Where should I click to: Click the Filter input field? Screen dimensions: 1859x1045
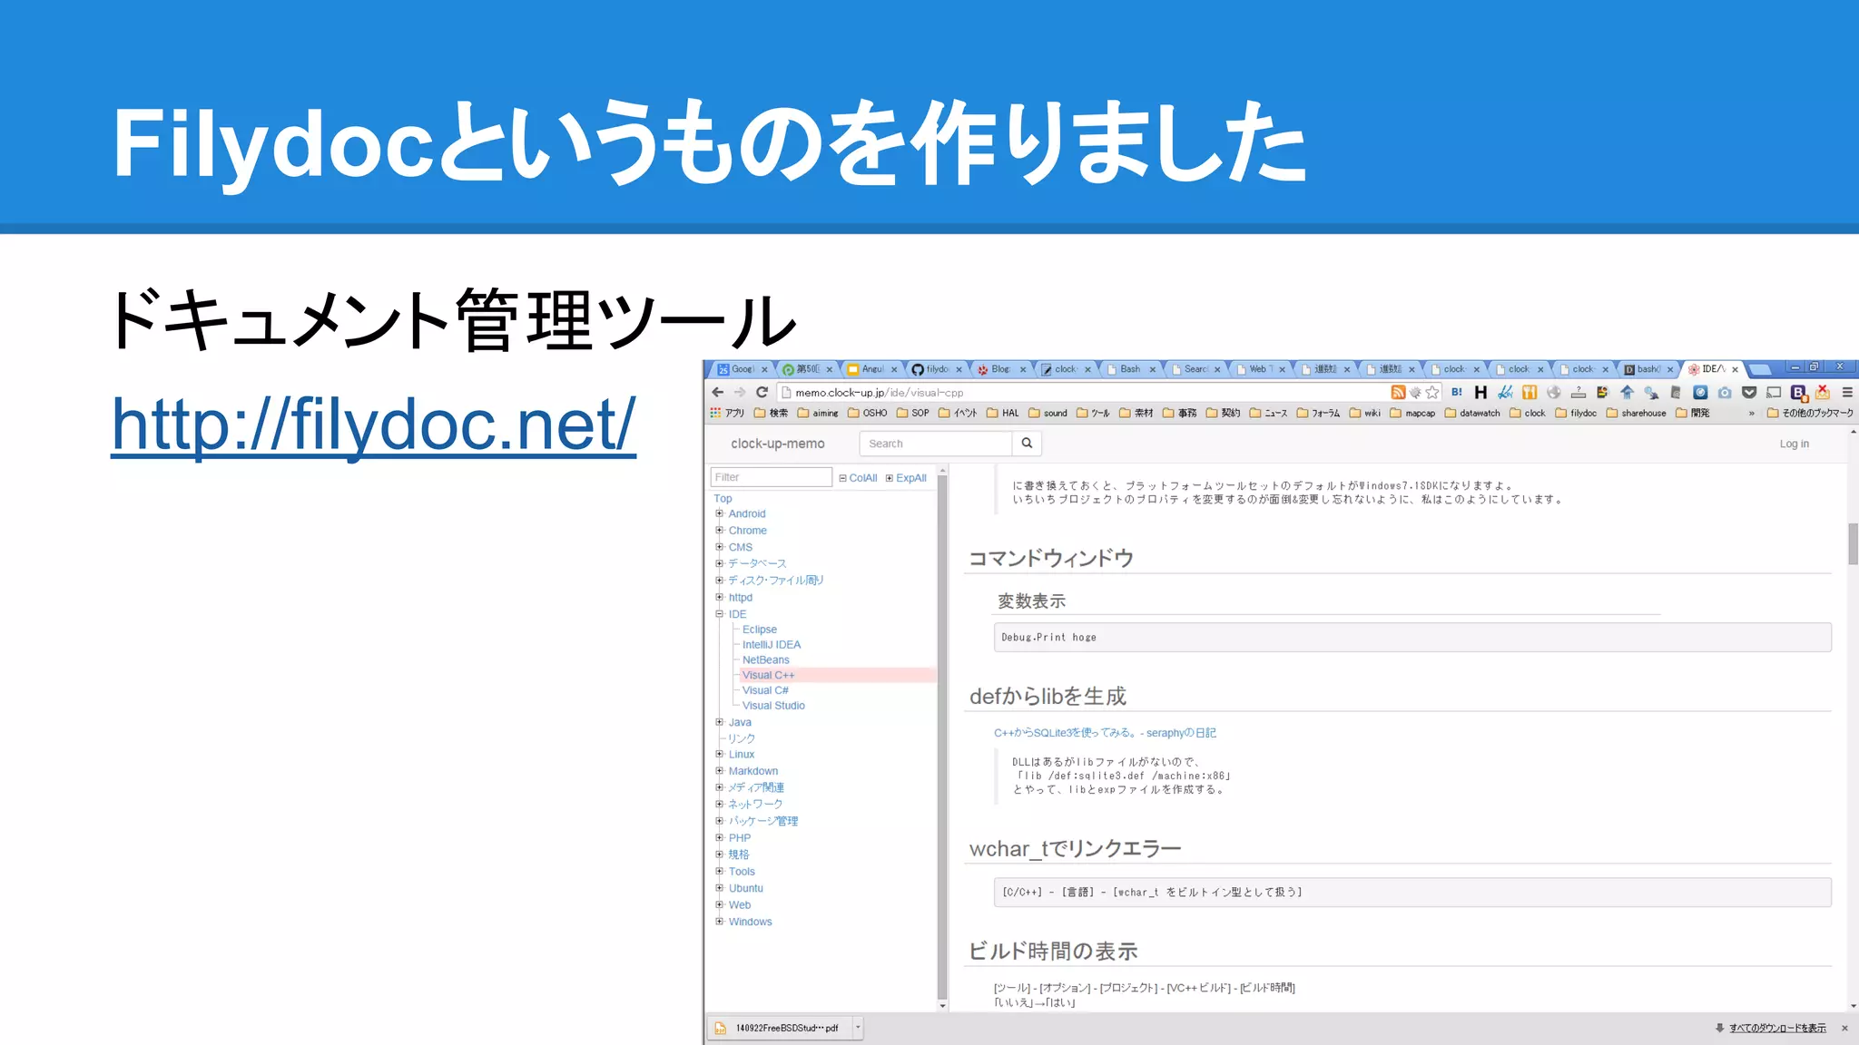(x=771, y=477)
